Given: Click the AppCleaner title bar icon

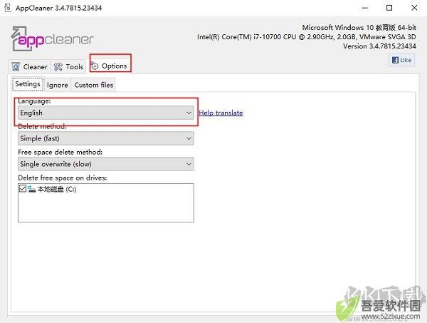Looking at the screenshot, I should (x=8, y=8).
